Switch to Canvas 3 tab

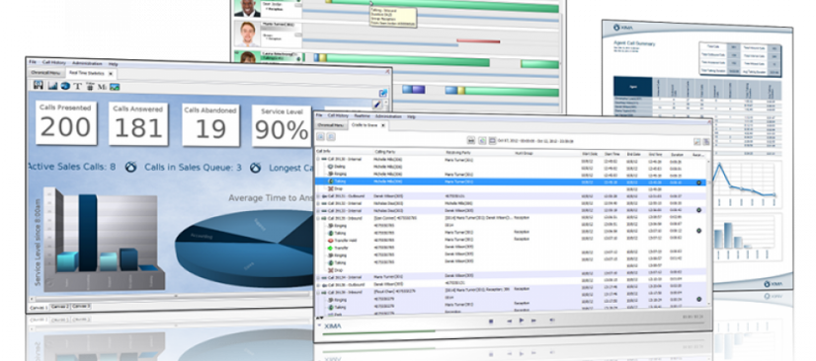(x=81, y=307)
